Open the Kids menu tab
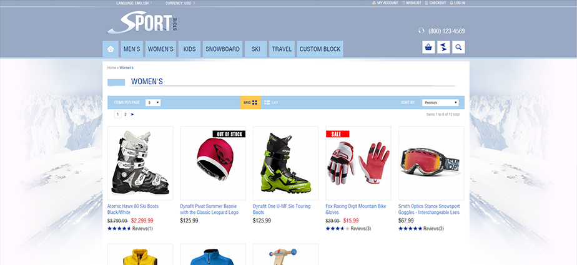 pyautogui.click(x=189, y=49)
